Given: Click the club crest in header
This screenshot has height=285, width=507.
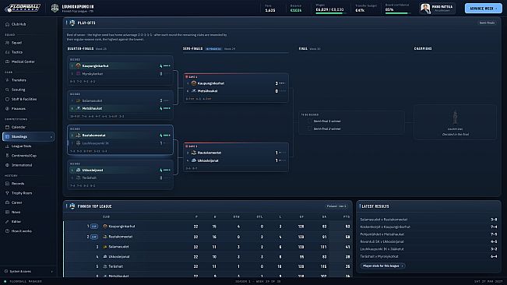Looking at the screenshot, I should click(55, 8).
